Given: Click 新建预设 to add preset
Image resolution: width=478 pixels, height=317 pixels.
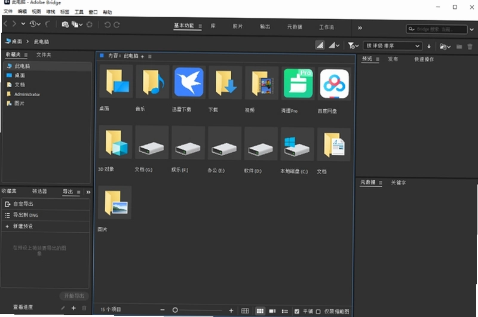Looking at the screenshot, I should coord(46,226).
